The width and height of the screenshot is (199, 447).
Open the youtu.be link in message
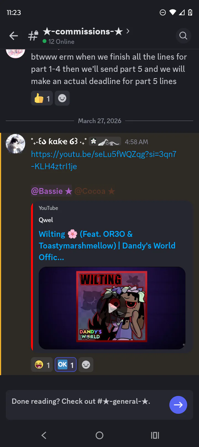click(x=104, y=160)
